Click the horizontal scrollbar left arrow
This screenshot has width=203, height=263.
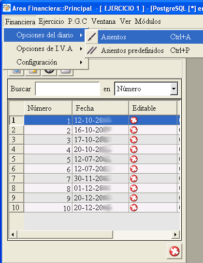point(13,234)
